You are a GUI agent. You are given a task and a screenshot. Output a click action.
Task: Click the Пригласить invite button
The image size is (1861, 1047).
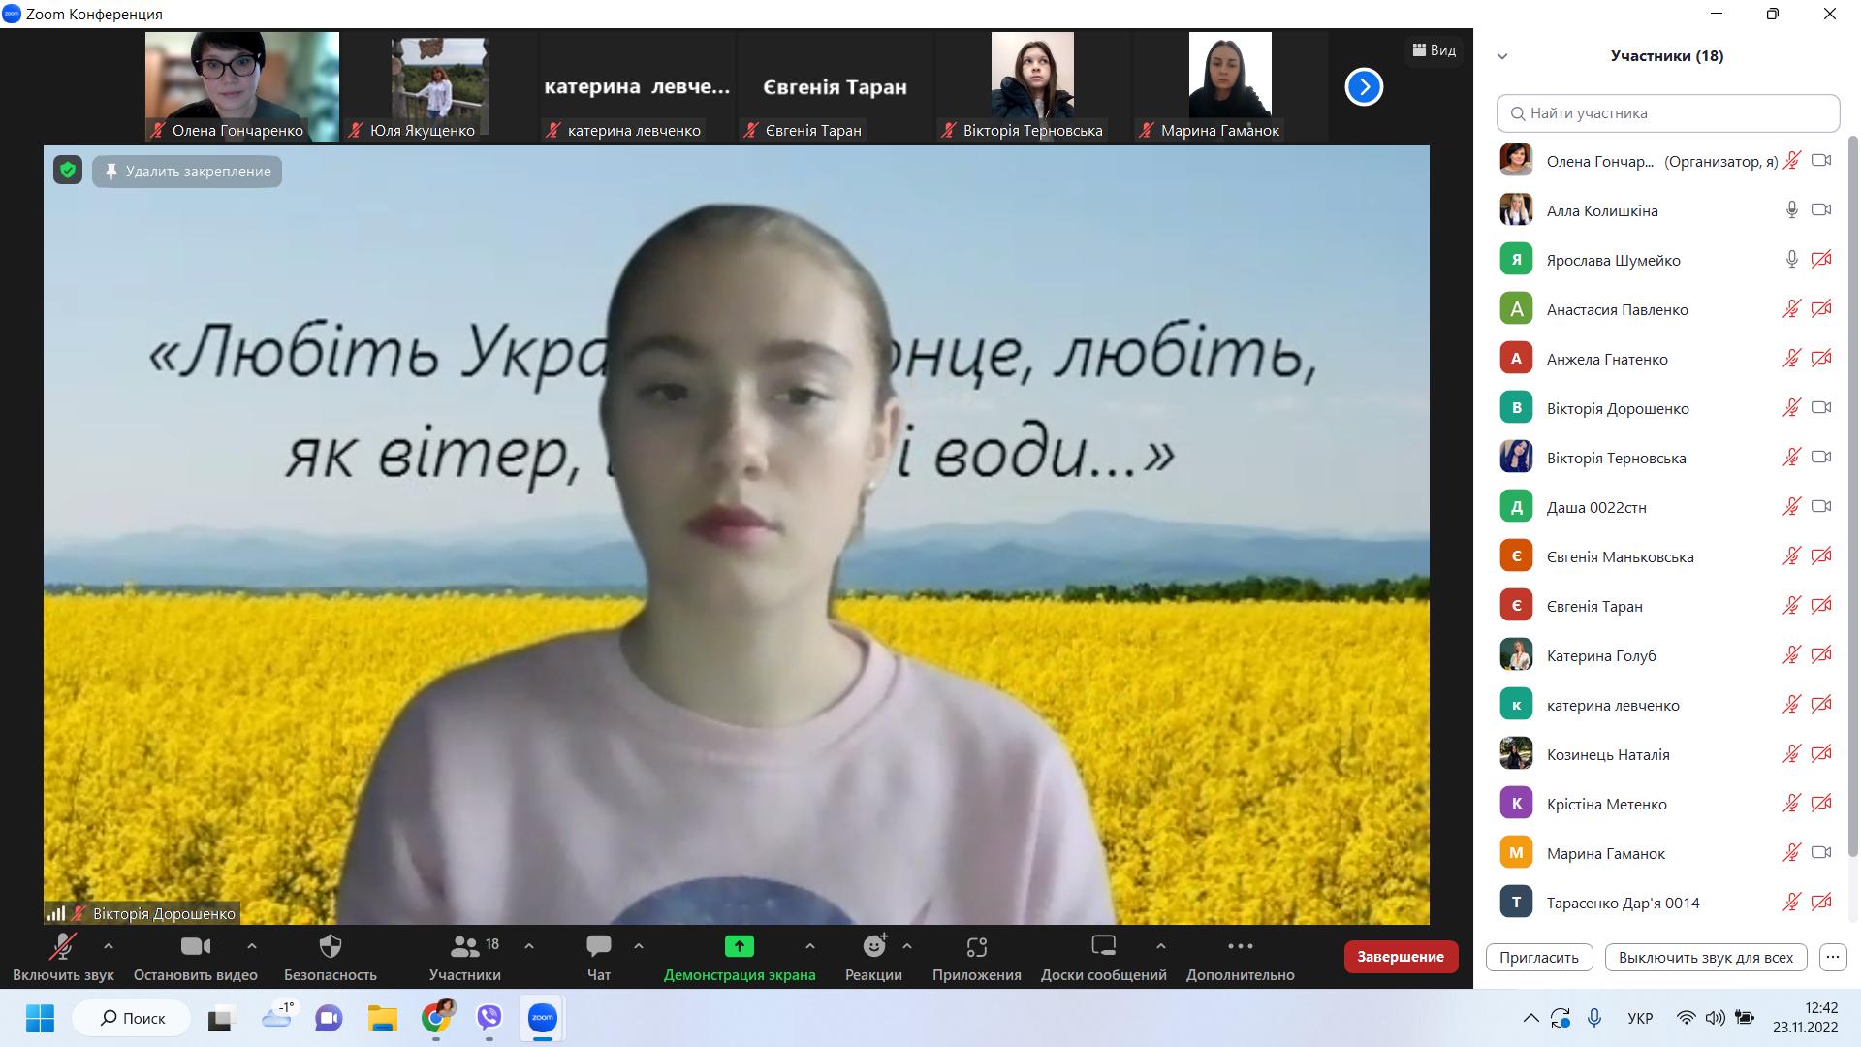click(x=1538, y=957)
